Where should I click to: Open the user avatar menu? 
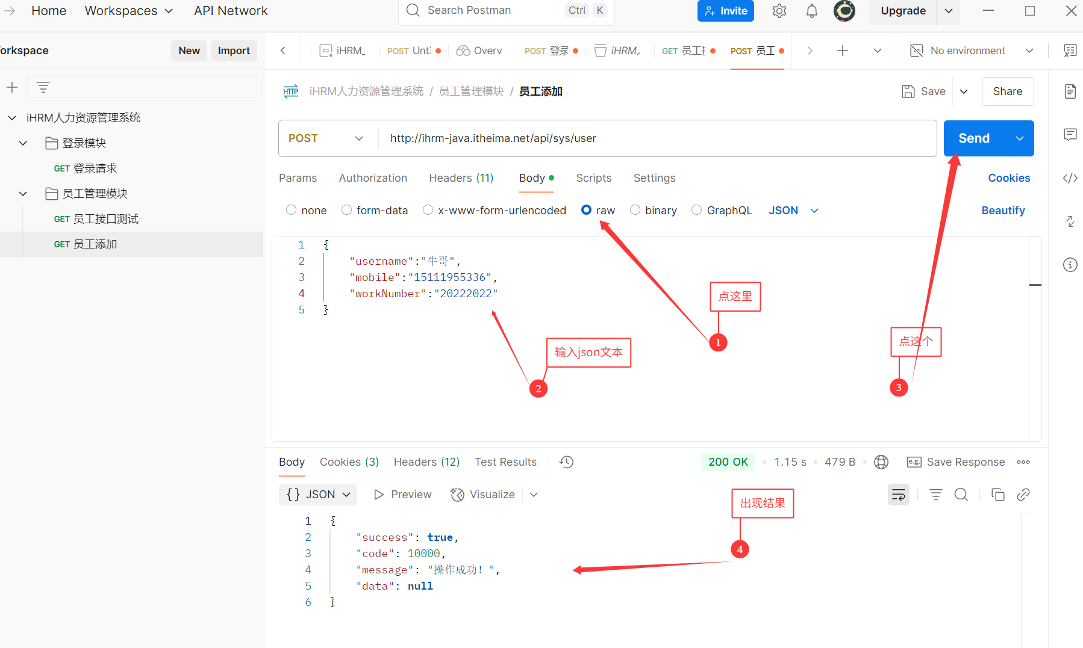click(844, 11)
